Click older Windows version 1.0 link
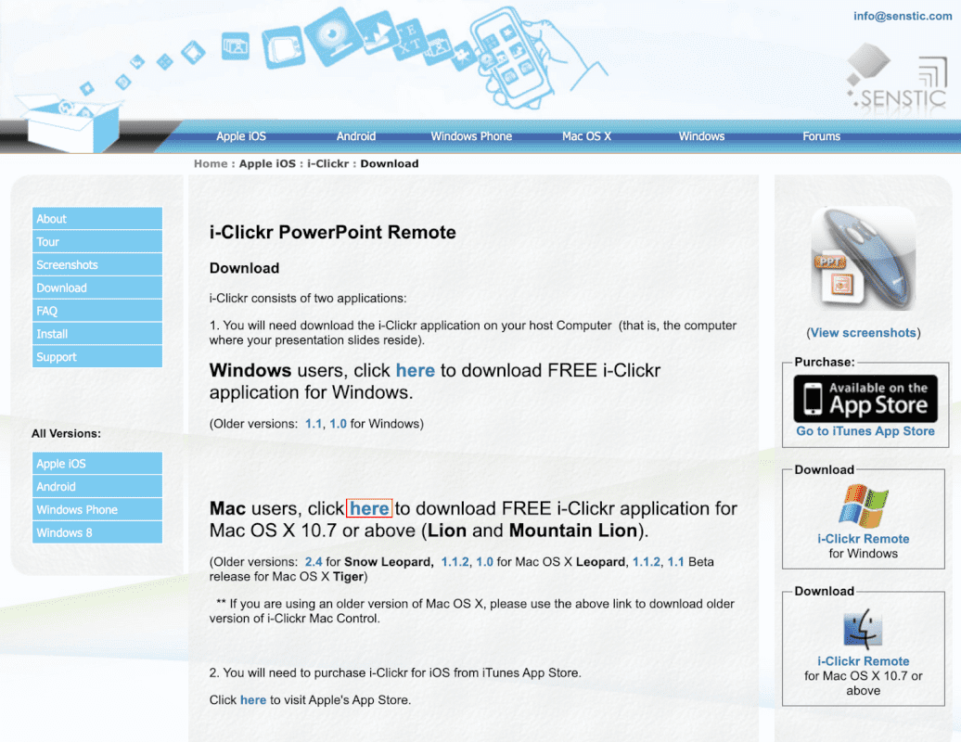 tap(338, 424)
